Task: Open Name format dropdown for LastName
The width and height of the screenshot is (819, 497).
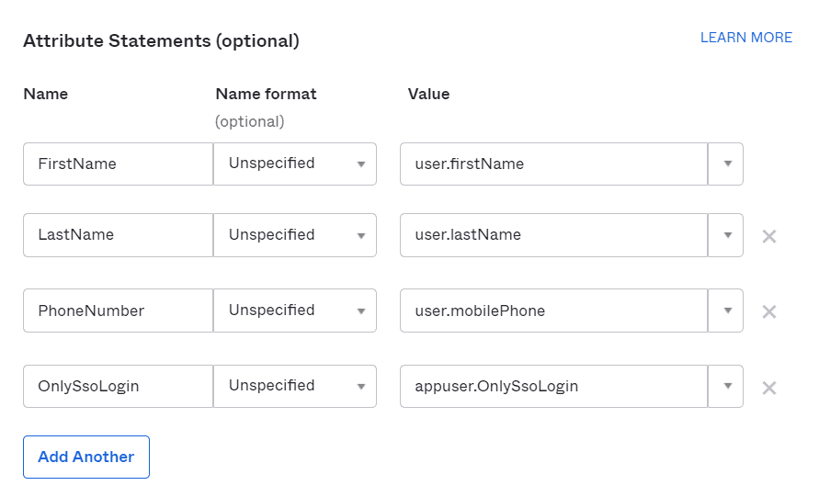Action: pos(295,235)
